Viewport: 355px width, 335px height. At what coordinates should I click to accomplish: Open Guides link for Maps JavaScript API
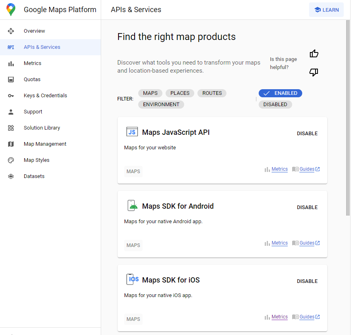(307, 169)
